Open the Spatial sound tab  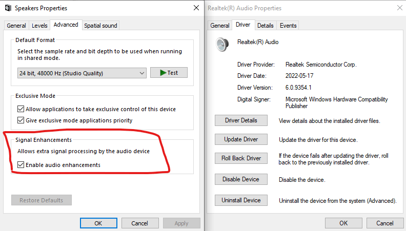click(x=100, y=26)
